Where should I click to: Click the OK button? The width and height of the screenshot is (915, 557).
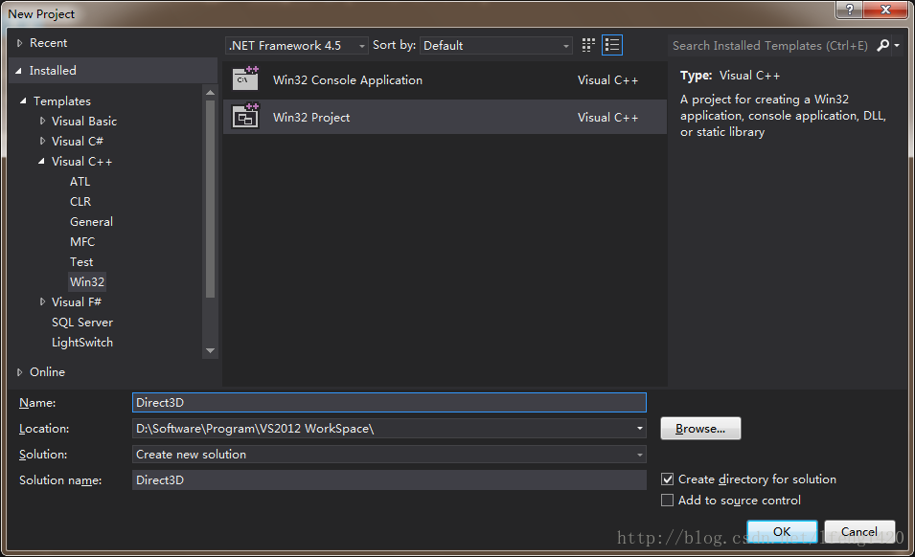pyautogui.click(x=782, y=531)
